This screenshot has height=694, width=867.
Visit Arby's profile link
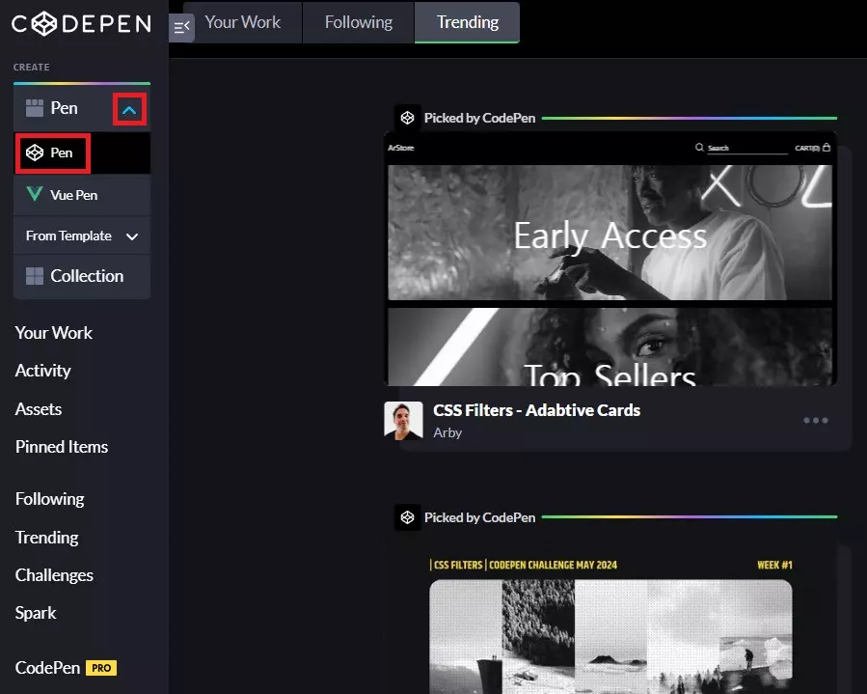[447, 432]
